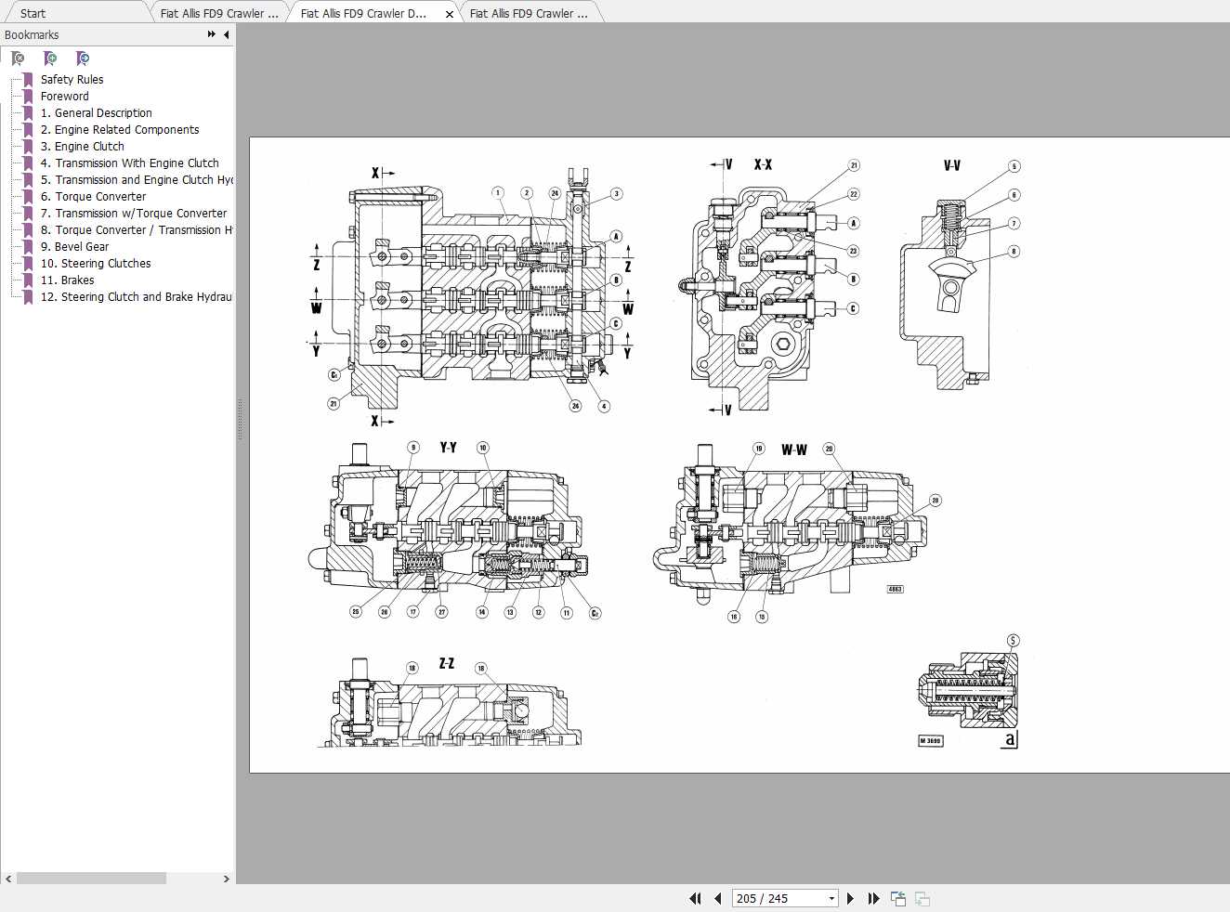1230x912 pixels.
Task: Click the bookmarks panel horizontal scrollbar thumb
Action: [91, 879]
